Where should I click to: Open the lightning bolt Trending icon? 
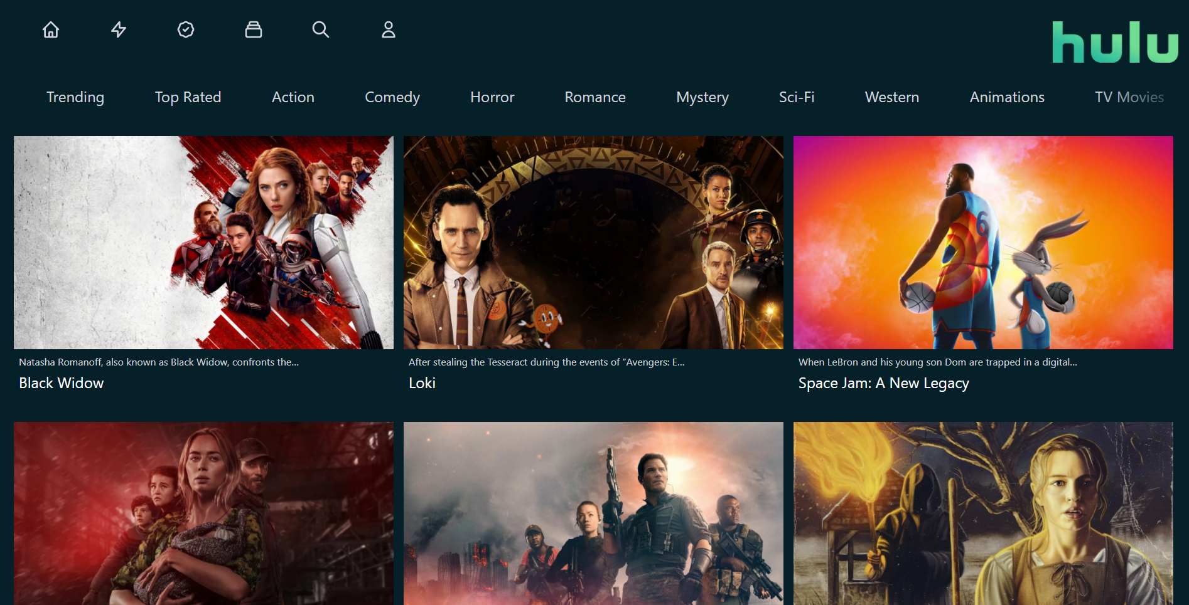(x=119, y=29)
